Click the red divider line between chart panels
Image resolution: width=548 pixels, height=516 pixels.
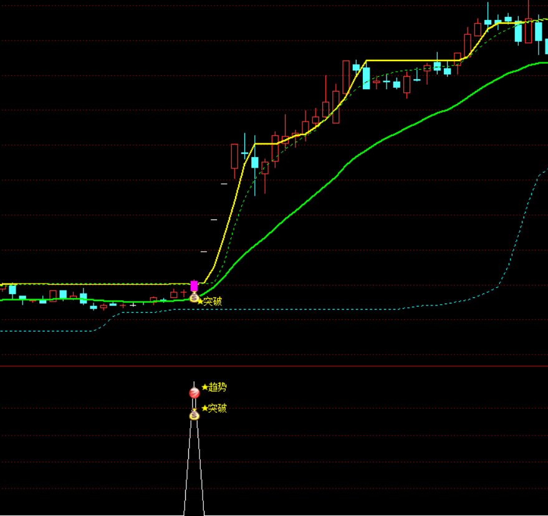click(274, 366)
